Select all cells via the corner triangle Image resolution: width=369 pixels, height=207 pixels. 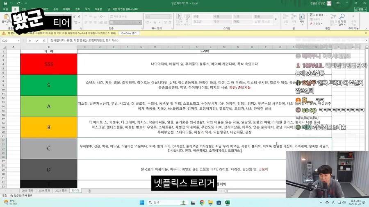coord(4,47)
